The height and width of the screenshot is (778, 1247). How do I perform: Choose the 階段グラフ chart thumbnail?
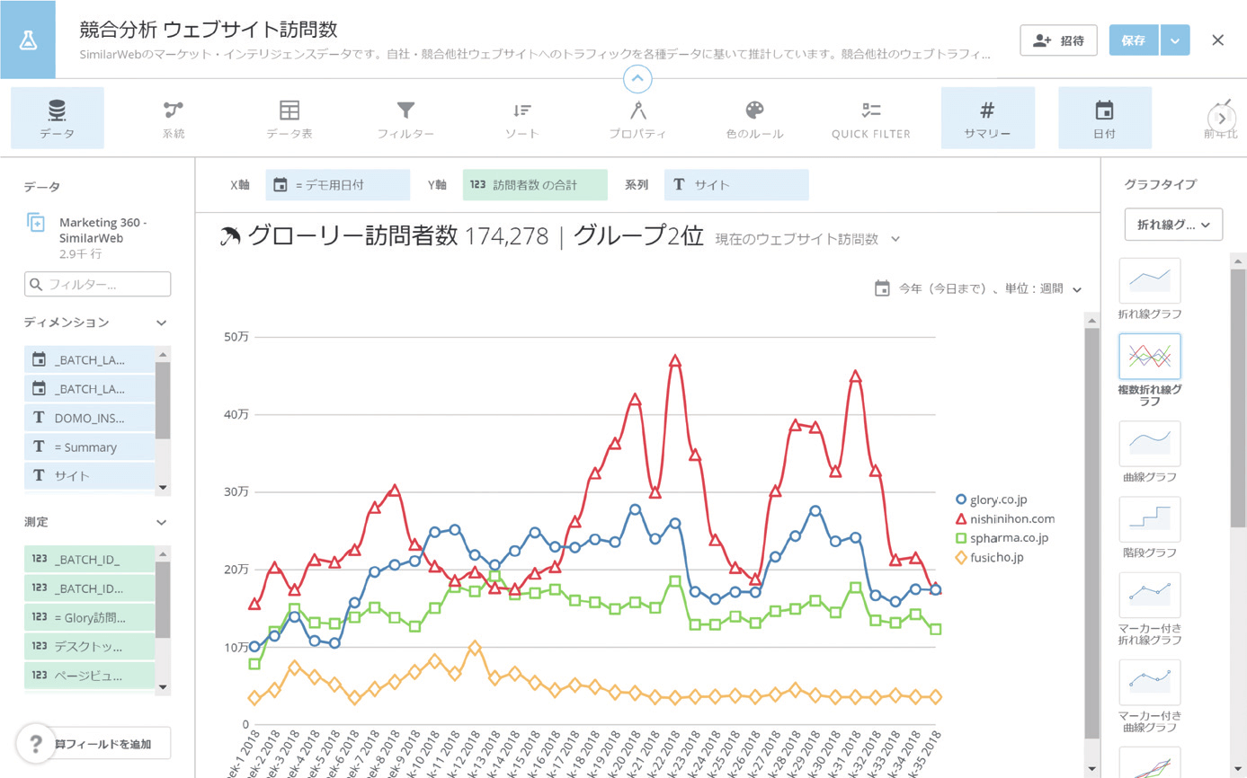[1150, 519]
